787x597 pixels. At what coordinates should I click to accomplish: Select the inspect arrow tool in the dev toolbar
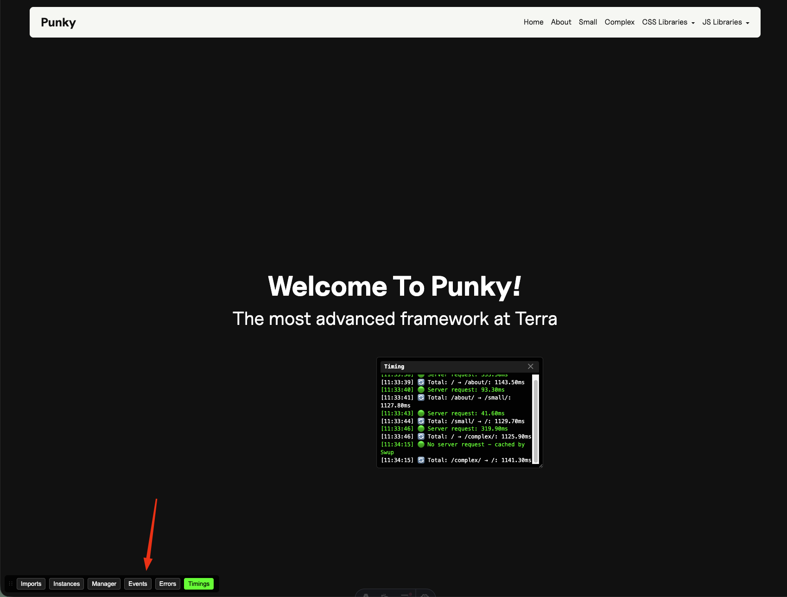click(384, 595)
